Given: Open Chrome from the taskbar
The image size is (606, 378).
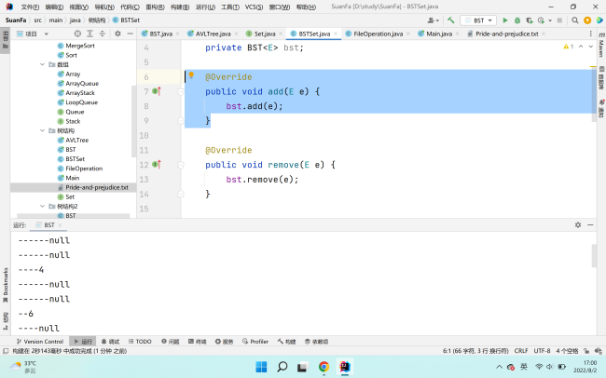Looking at the screenshot, I should click(x=324, y=367).
